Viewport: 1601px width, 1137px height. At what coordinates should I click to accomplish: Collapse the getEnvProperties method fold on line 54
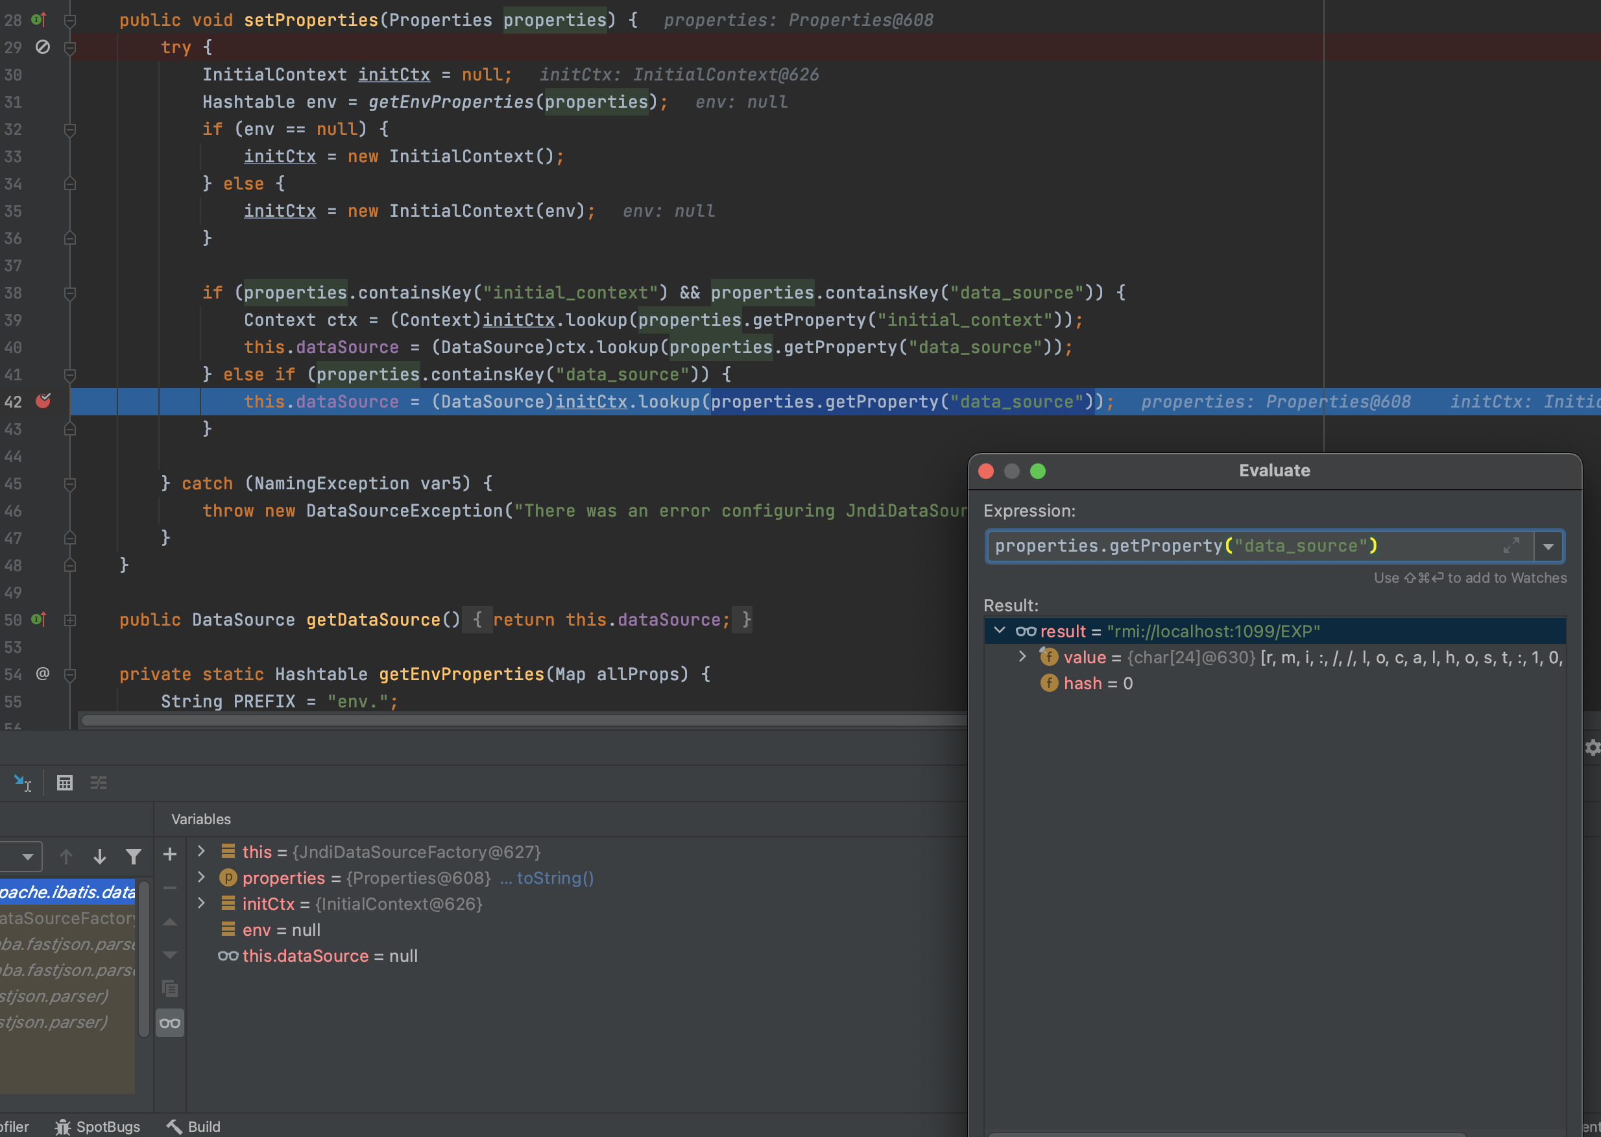click(70, 674)
